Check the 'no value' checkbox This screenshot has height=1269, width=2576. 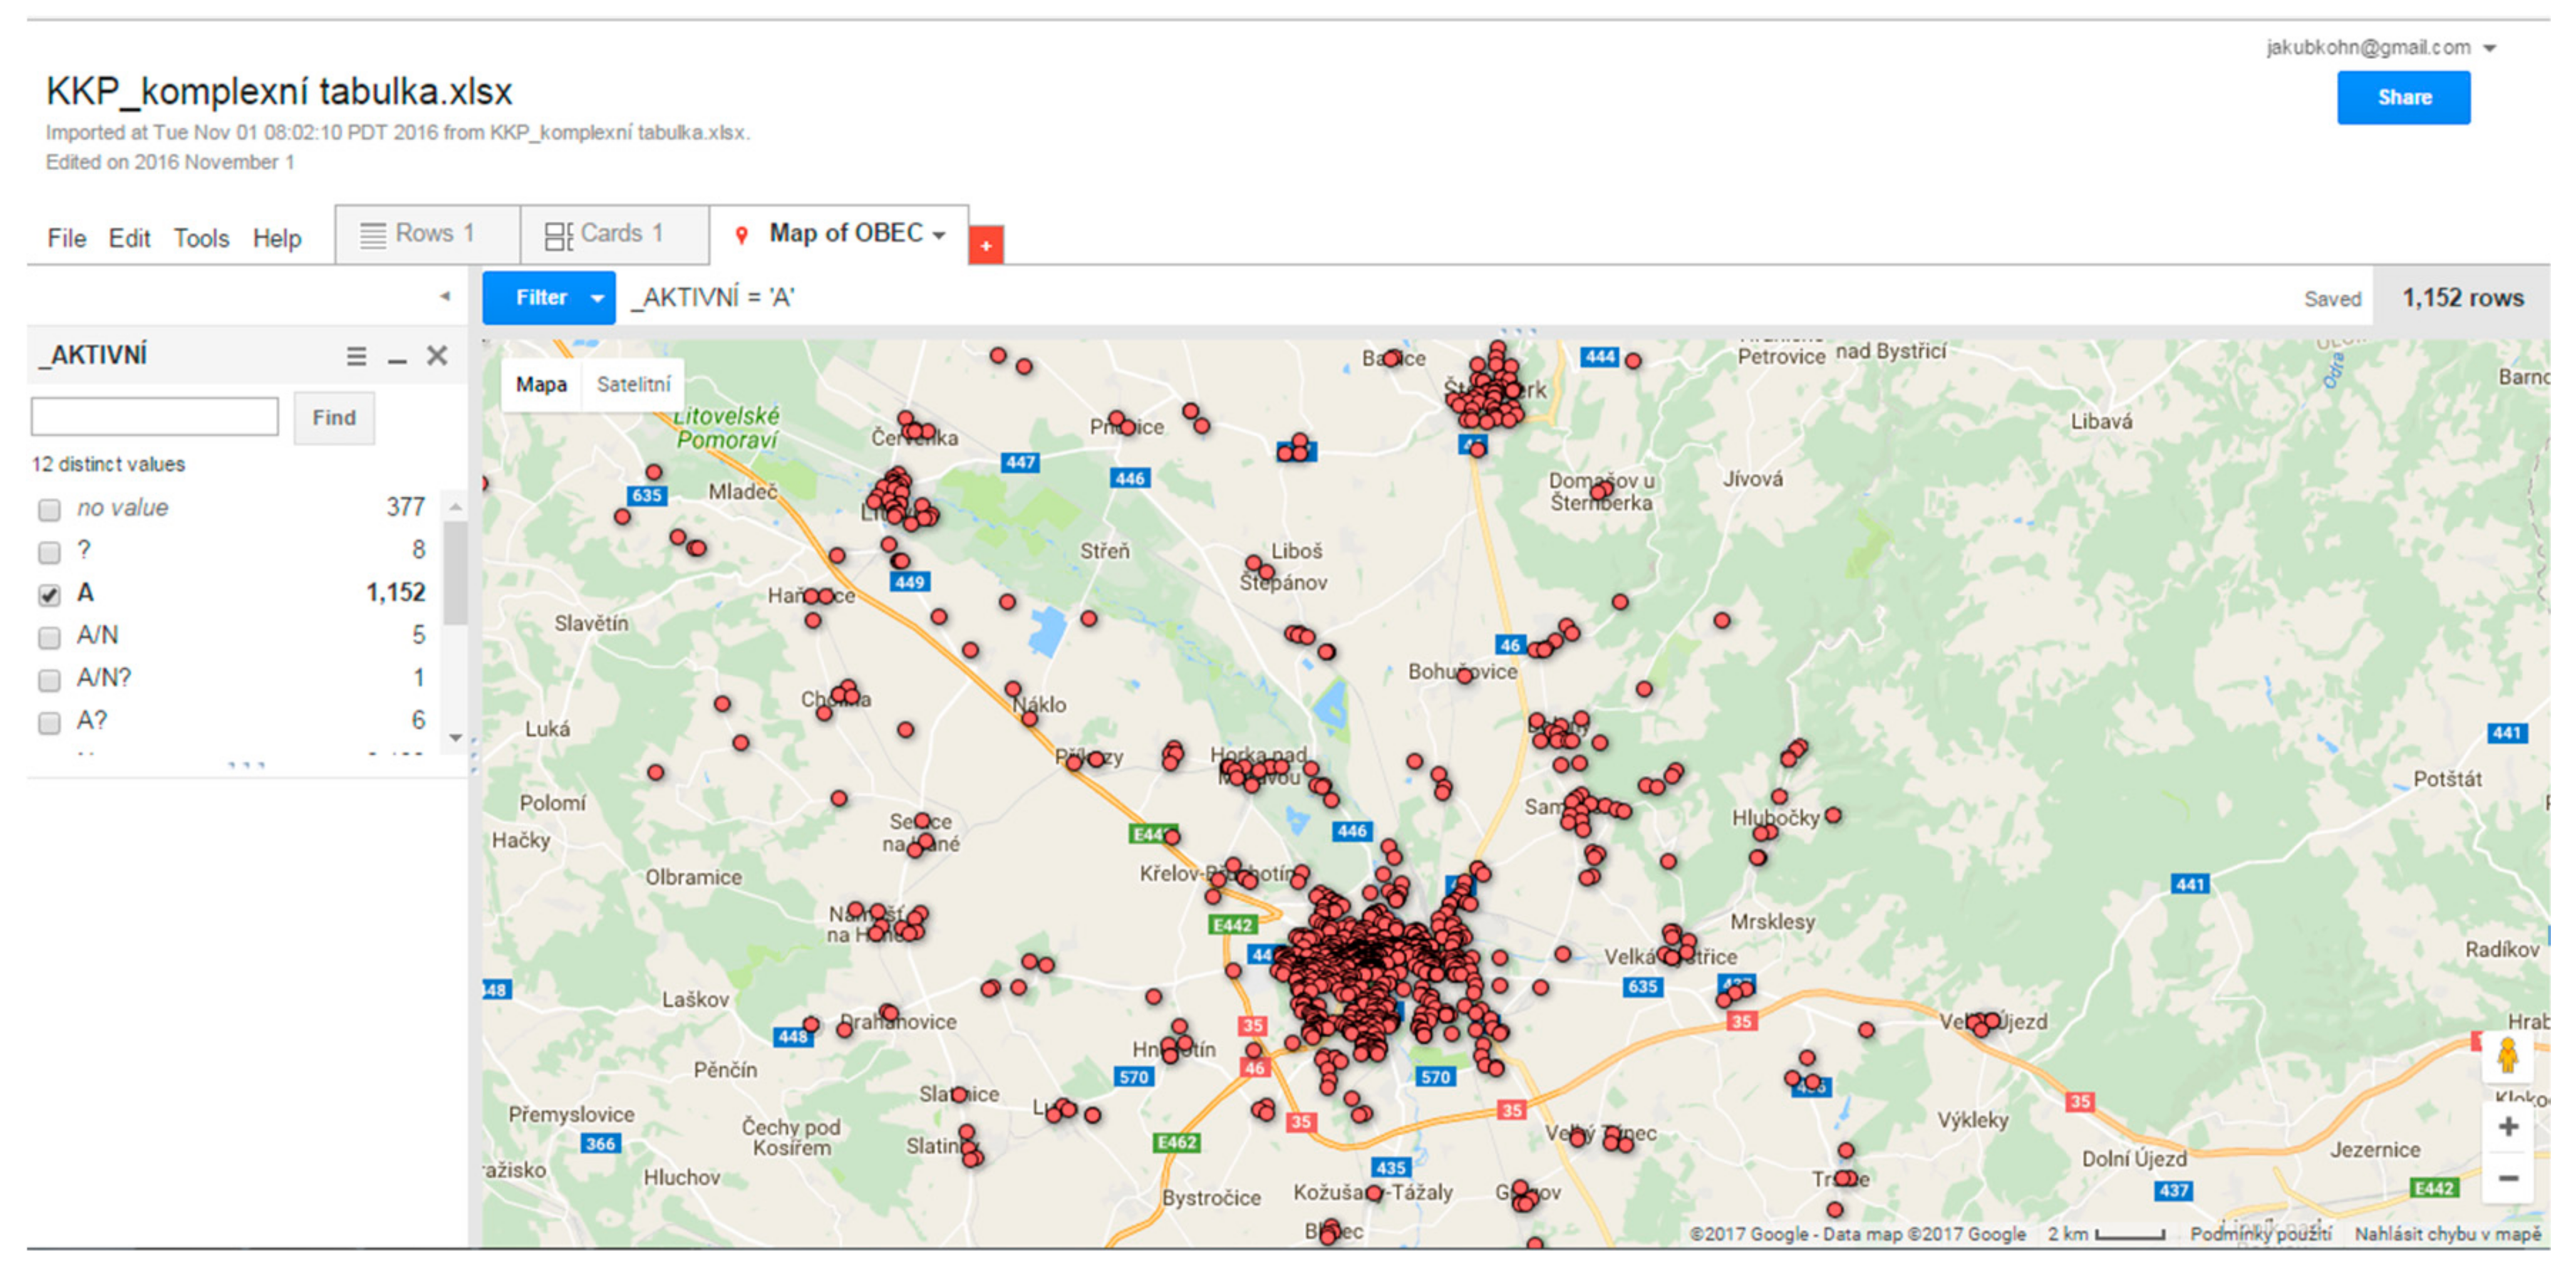[49, 510]
